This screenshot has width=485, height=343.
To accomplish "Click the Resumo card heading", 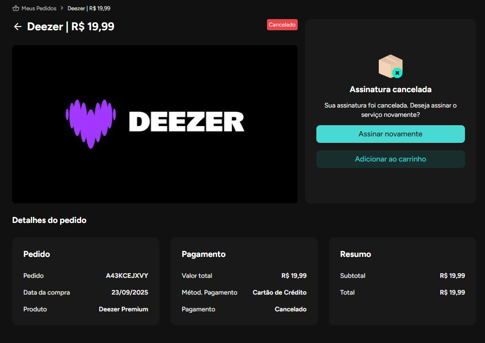I will (355, 254).
